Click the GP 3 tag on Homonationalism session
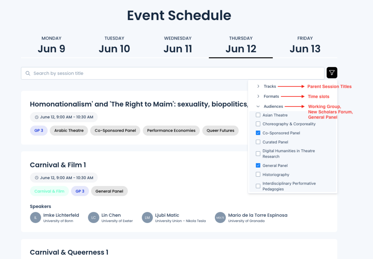 click(39, 131)
